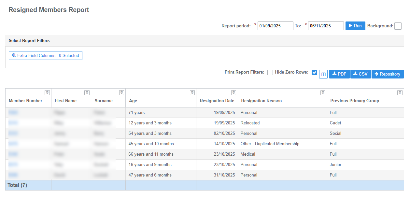Screen dimensions: 410x198
Task: Sort by Resignation Reason column icon
Action: click(323, 92)
